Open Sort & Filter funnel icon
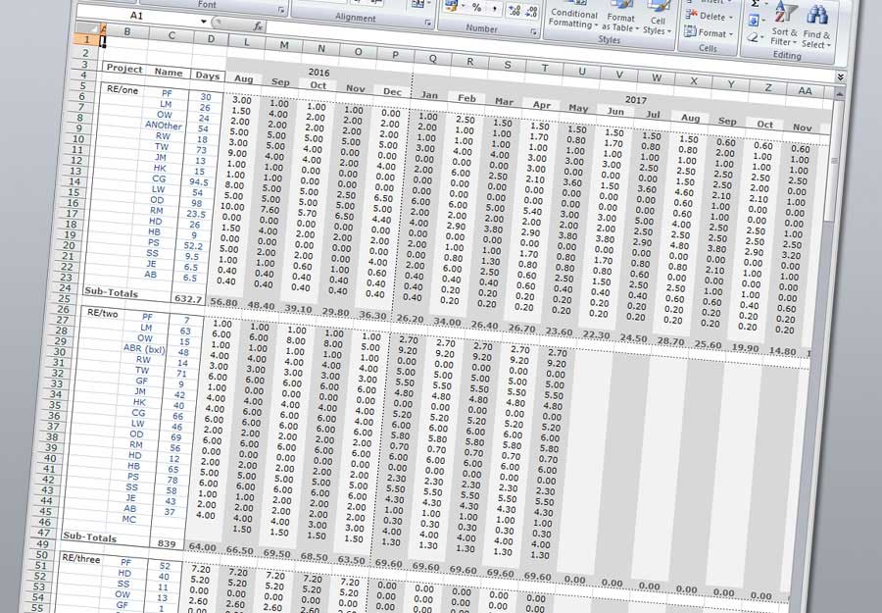 point(788,11)
